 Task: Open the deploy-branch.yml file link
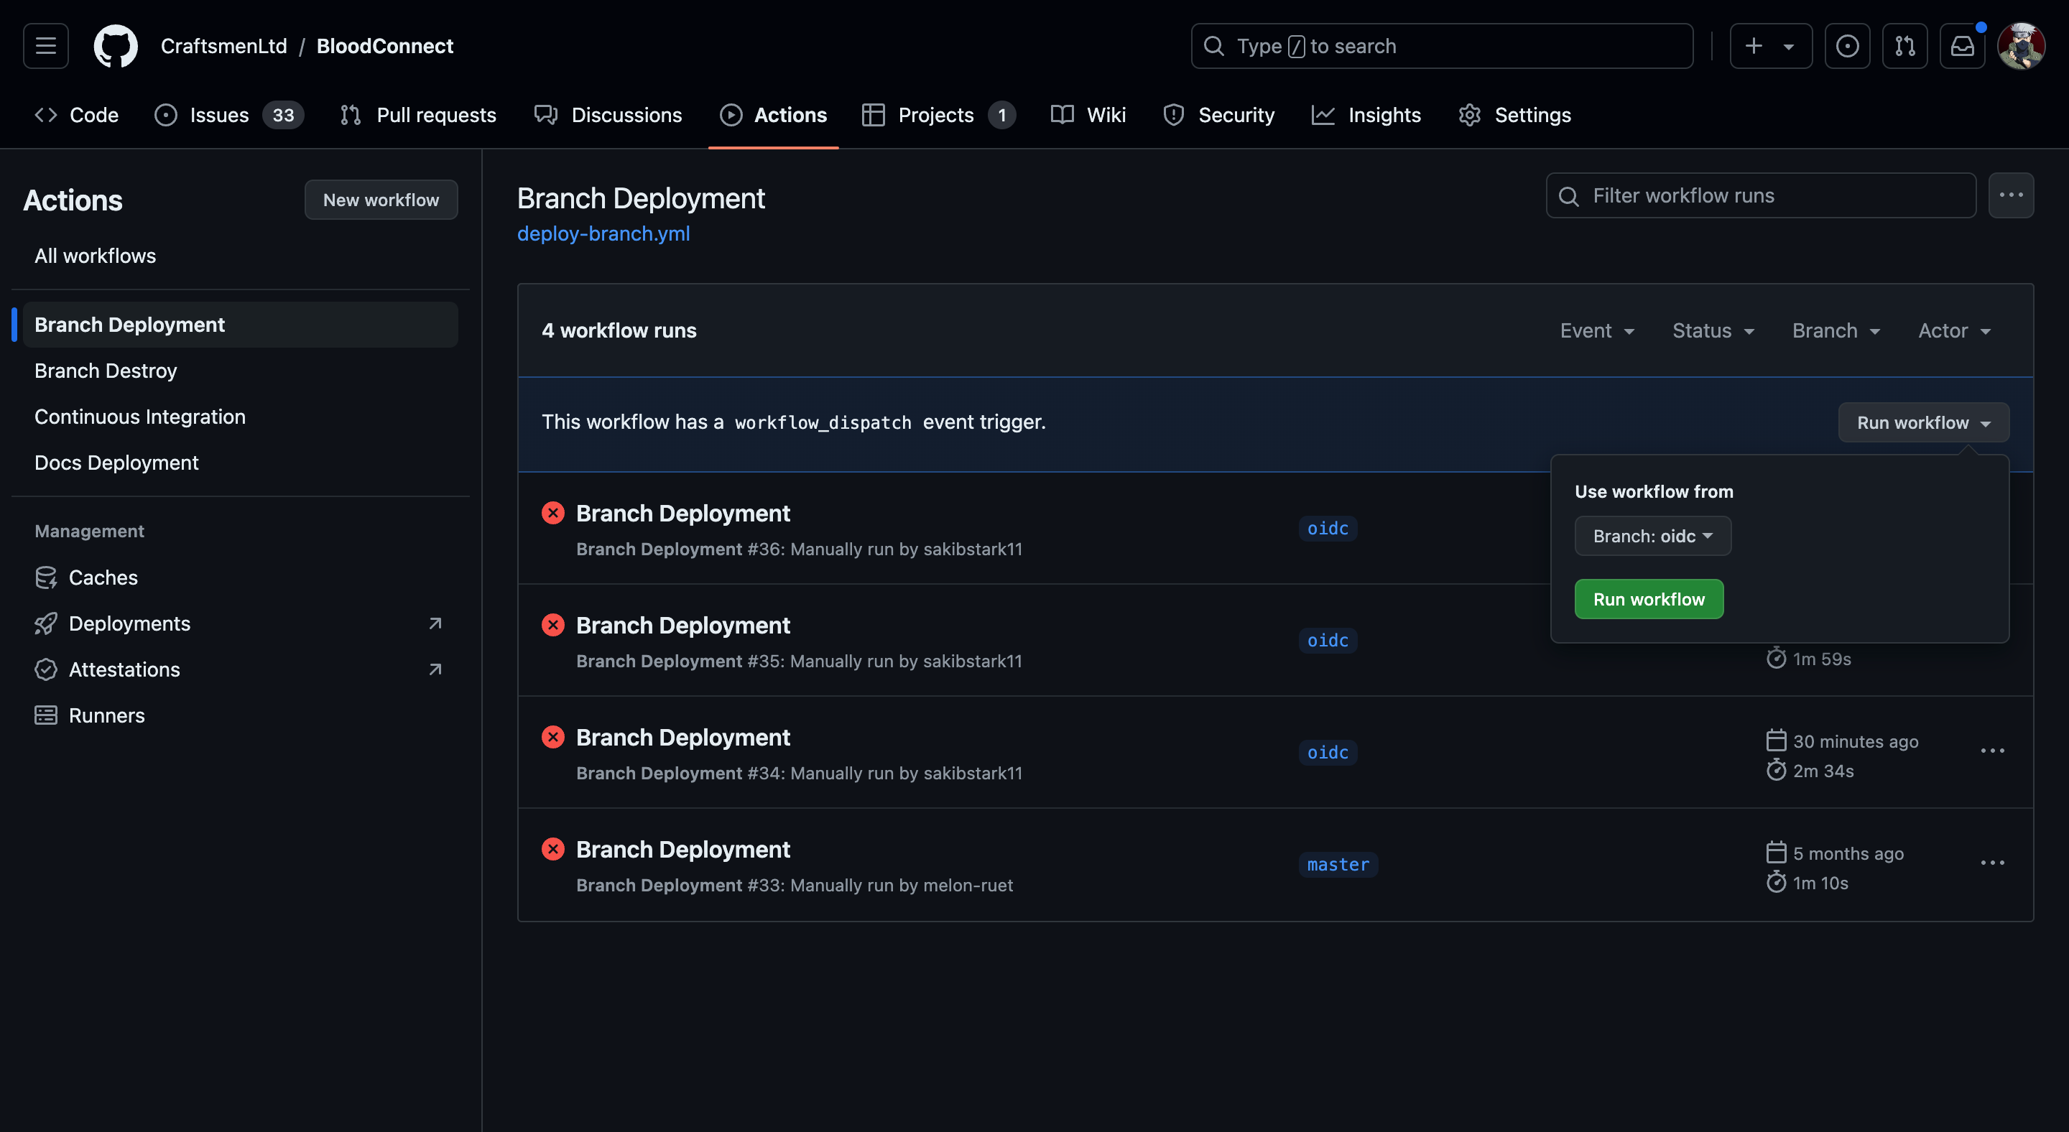603,233
